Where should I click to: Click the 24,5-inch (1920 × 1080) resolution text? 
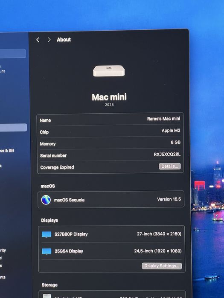(x=158, y=251)
